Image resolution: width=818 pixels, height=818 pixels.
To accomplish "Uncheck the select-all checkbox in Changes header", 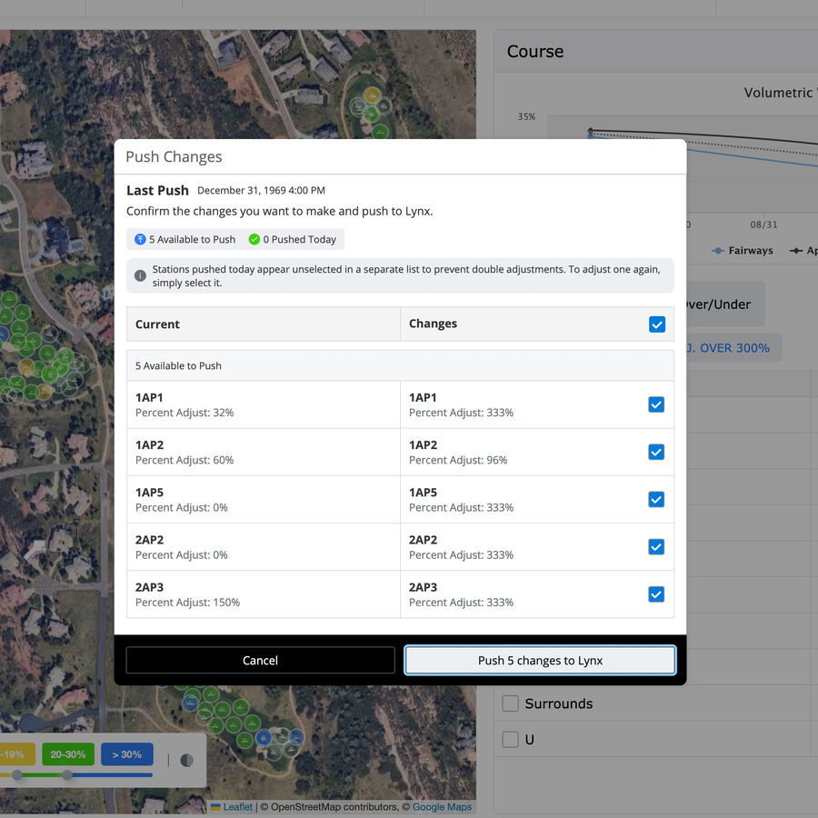I will pos(656,324).
